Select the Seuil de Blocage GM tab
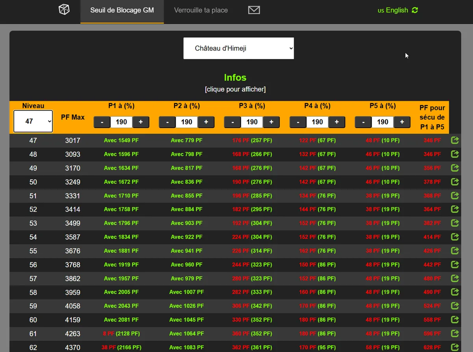 122,10
